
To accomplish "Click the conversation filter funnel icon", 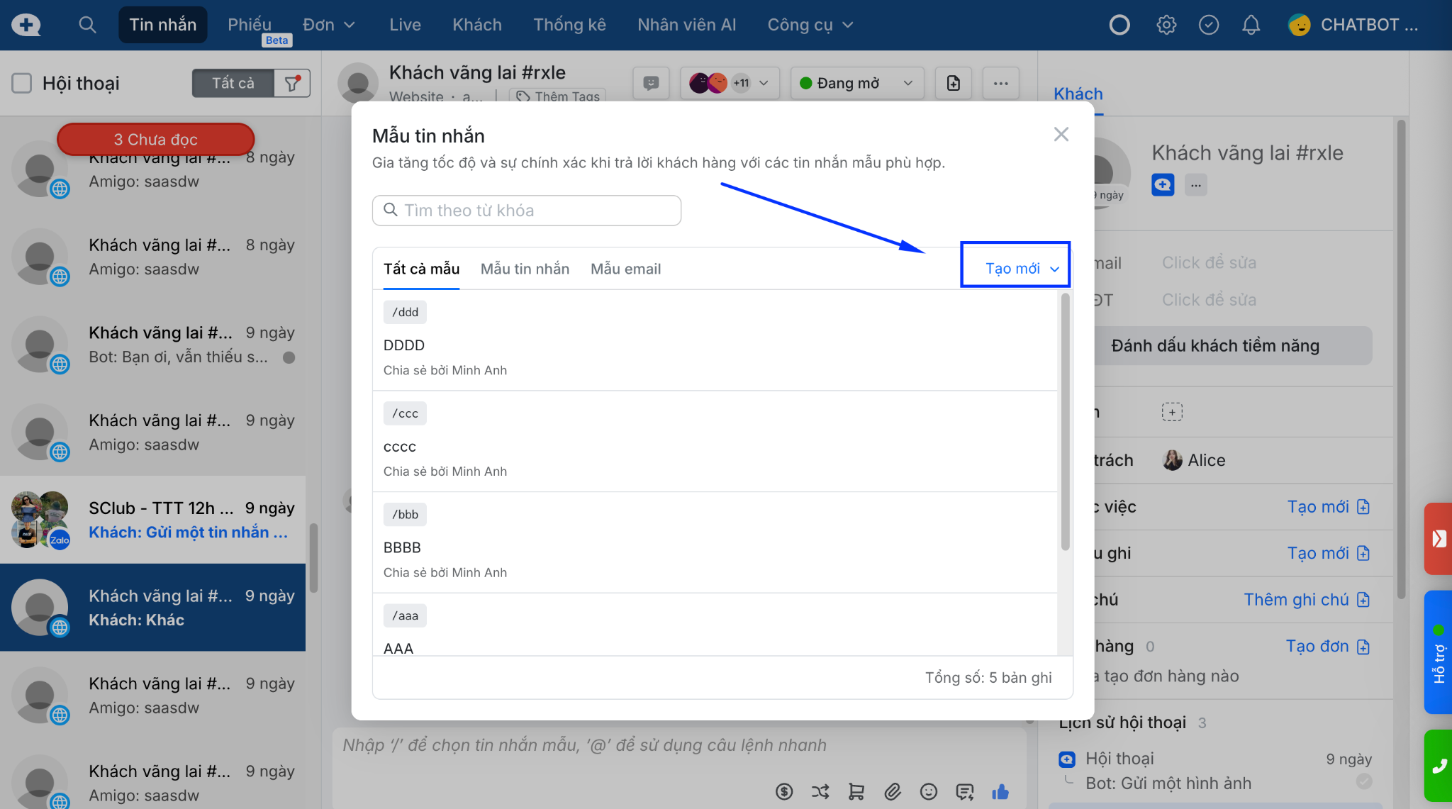I will 292,84.
